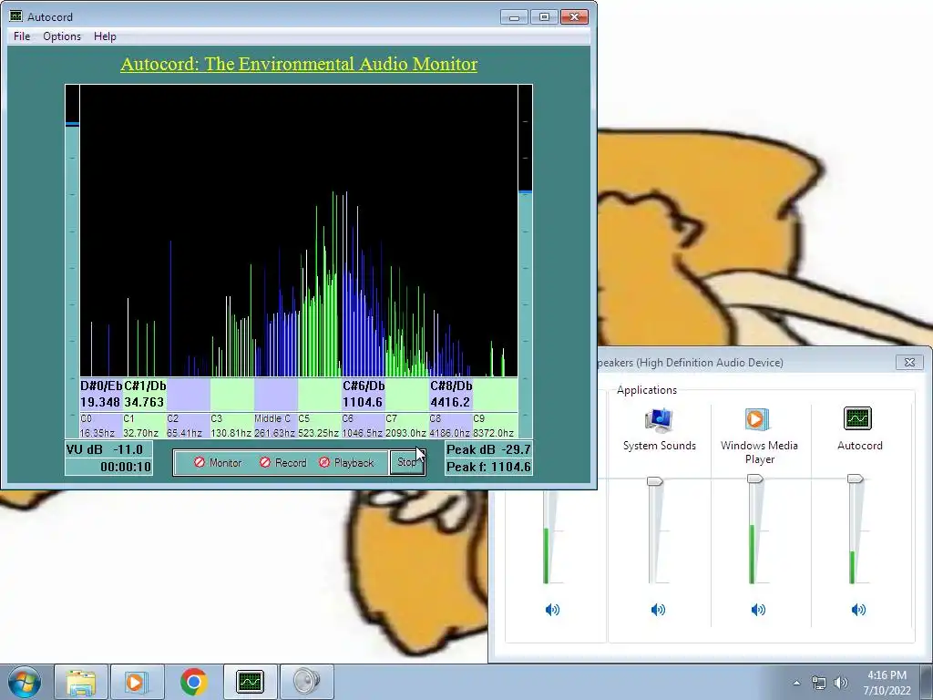Click the System Sounds icon in mixer
The image size is (933, 700).
pyautogui.click(x=659, y=420)
